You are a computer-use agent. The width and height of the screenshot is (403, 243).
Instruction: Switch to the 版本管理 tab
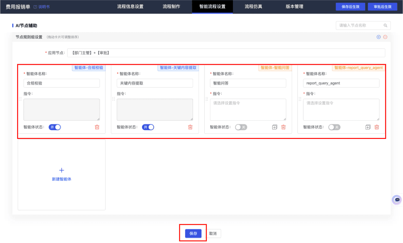(294, 7)
